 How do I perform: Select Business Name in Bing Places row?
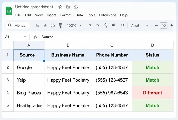[68, 93]
